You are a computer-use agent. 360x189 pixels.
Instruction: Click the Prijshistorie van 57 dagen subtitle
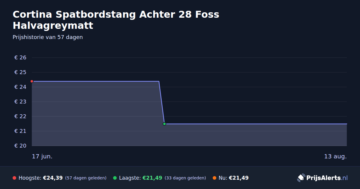(x=48, y=37)
